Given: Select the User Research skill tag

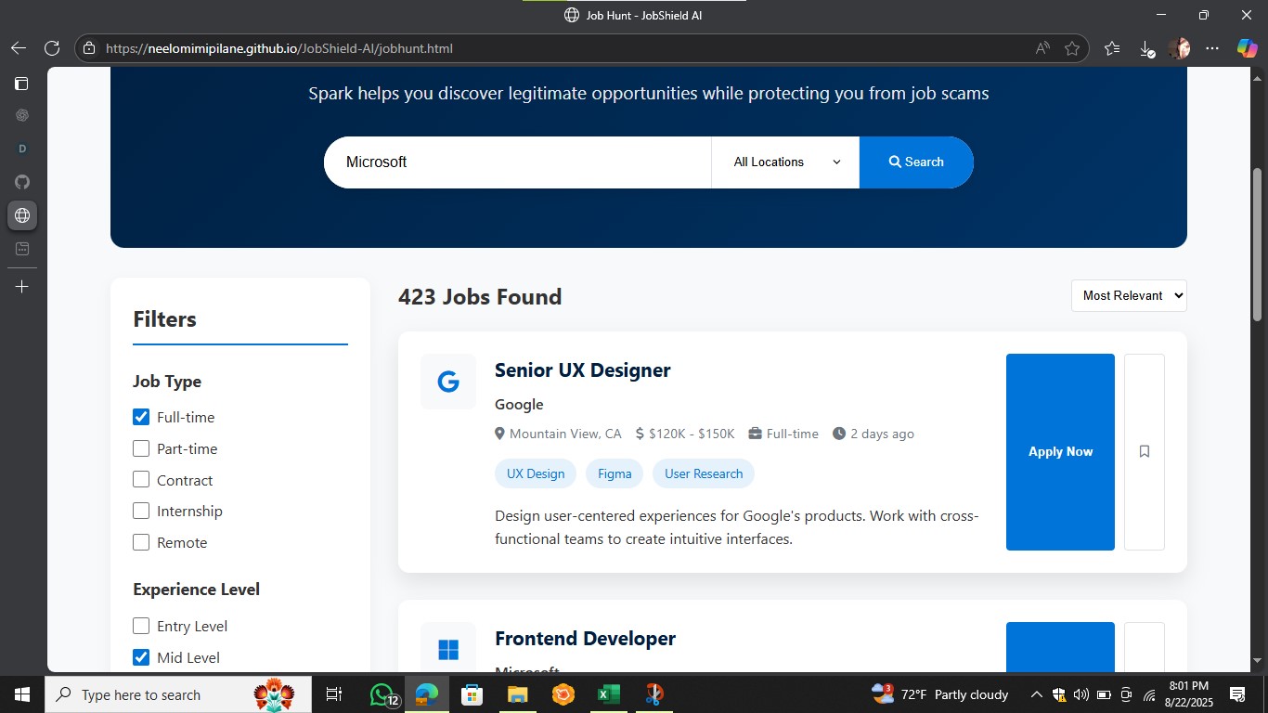Looking at the screenshot, I should pos(704,473).
